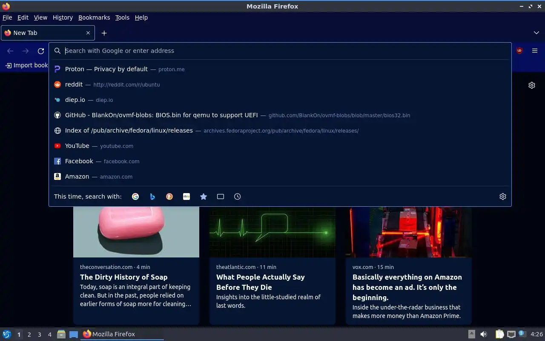
Task: Open new tab page personalize gear
Action: tap(532, 85)
